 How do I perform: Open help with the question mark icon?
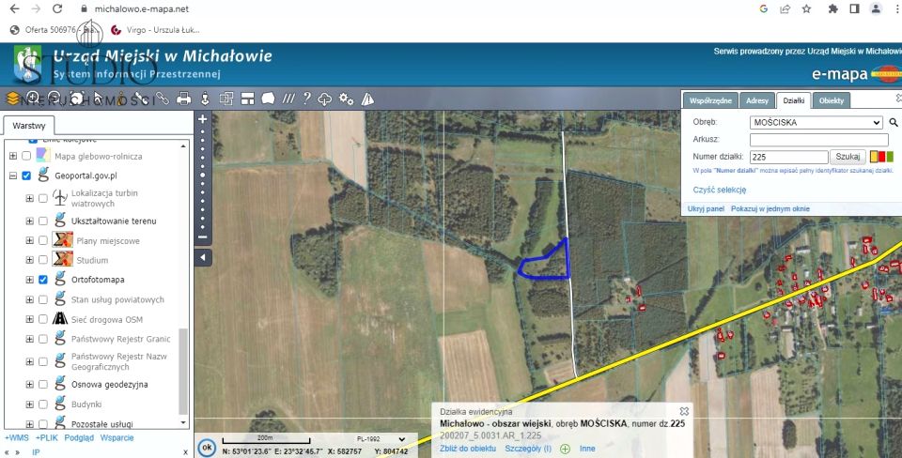pos(306,99)
